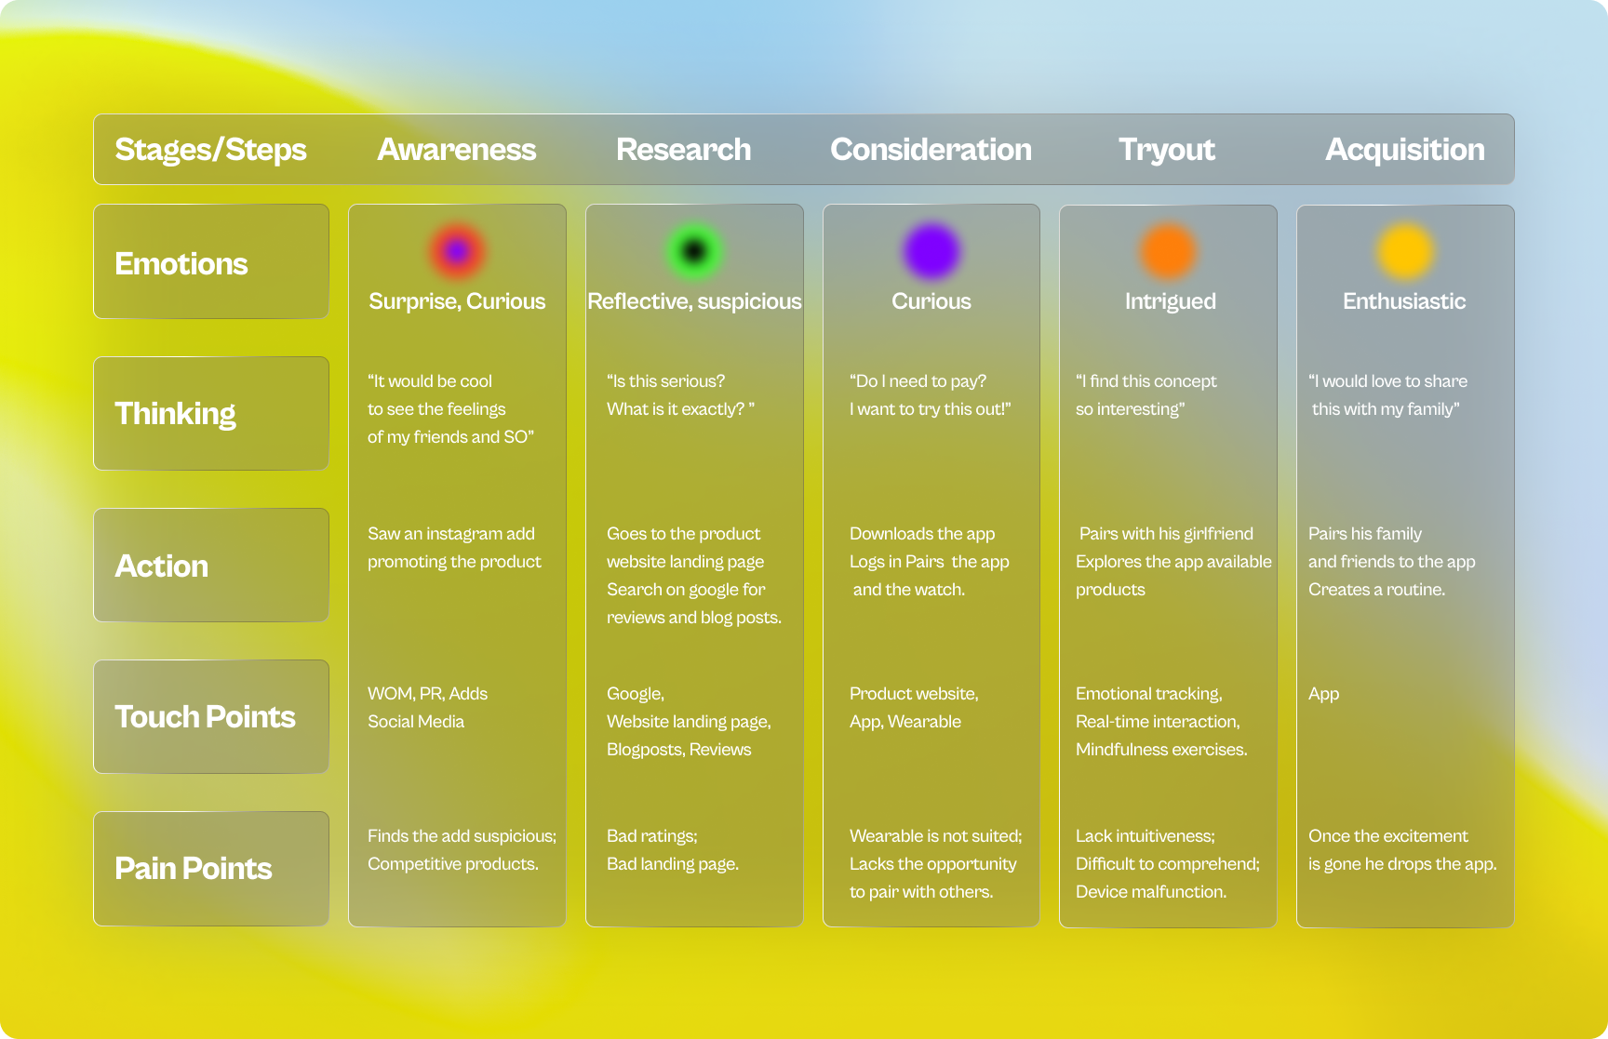Click the quote 'It would be cool'
Image resolution: width=1608 pixels, height=1039 pixels.
[430, 381]
